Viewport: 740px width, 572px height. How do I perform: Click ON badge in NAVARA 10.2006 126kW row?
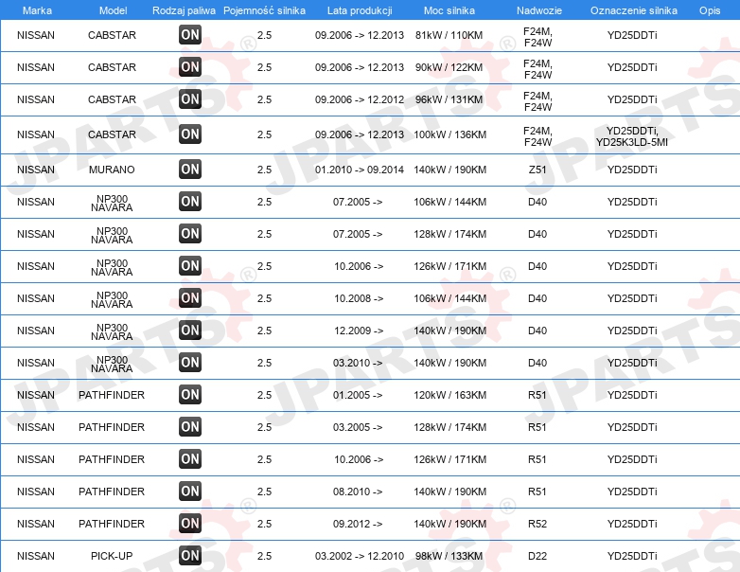tap(190, 265)
